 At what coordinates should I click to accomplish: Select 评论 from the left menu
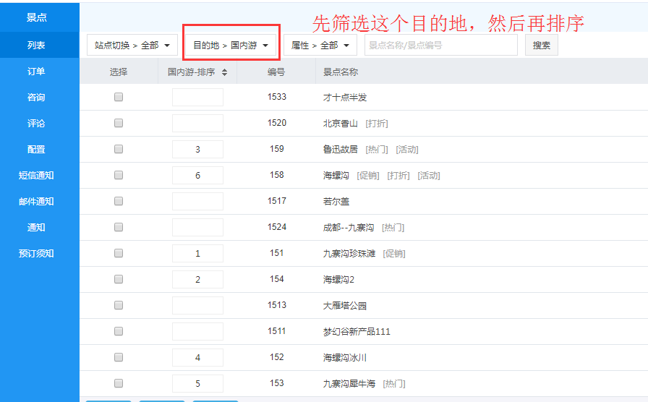coord(36,123)
